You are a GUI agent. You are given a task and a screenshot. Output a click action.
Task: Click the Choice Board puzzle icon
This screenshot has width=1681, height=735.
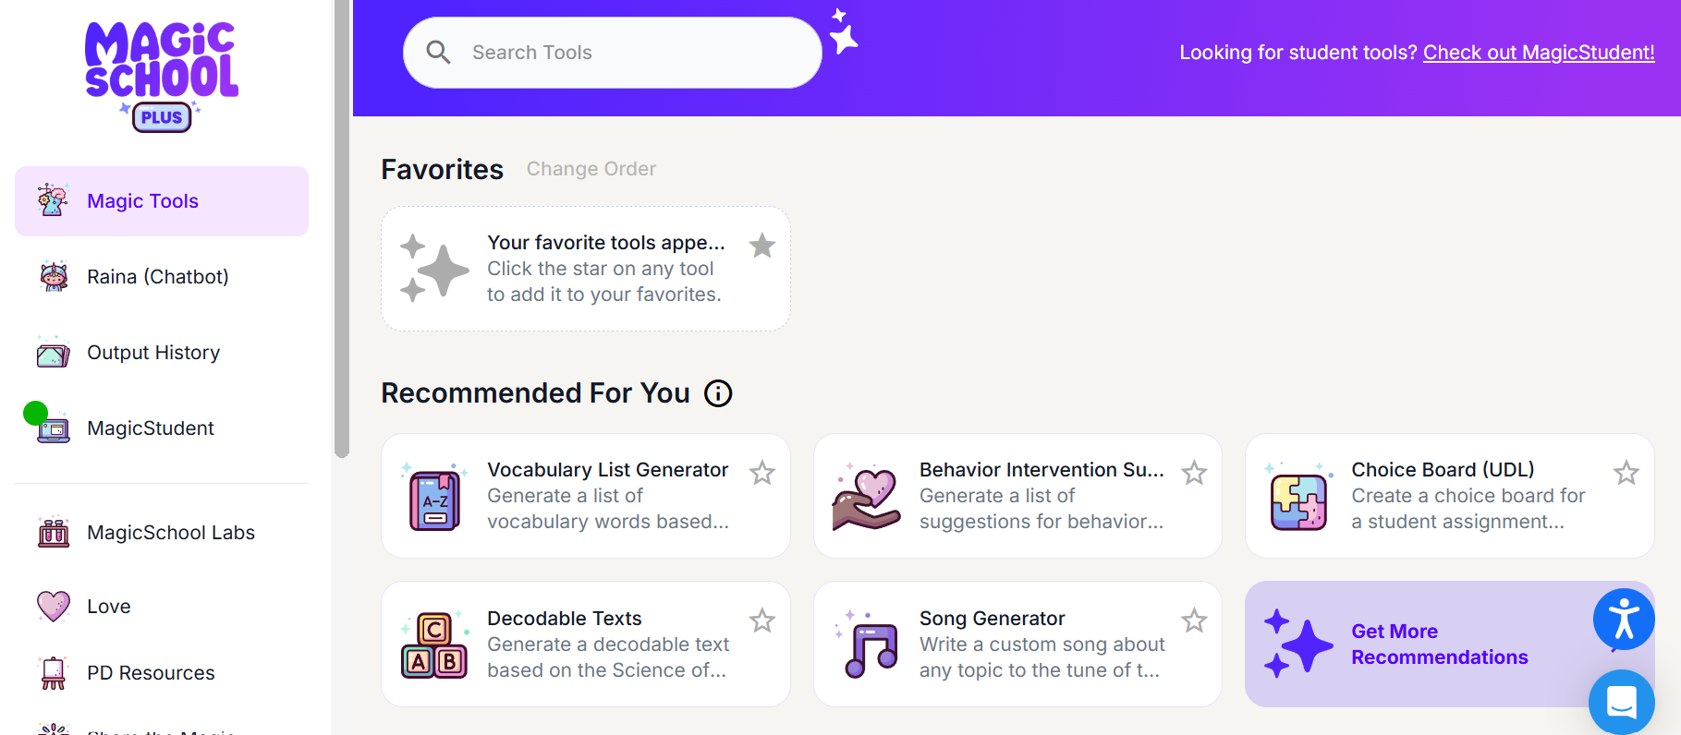1299,497
